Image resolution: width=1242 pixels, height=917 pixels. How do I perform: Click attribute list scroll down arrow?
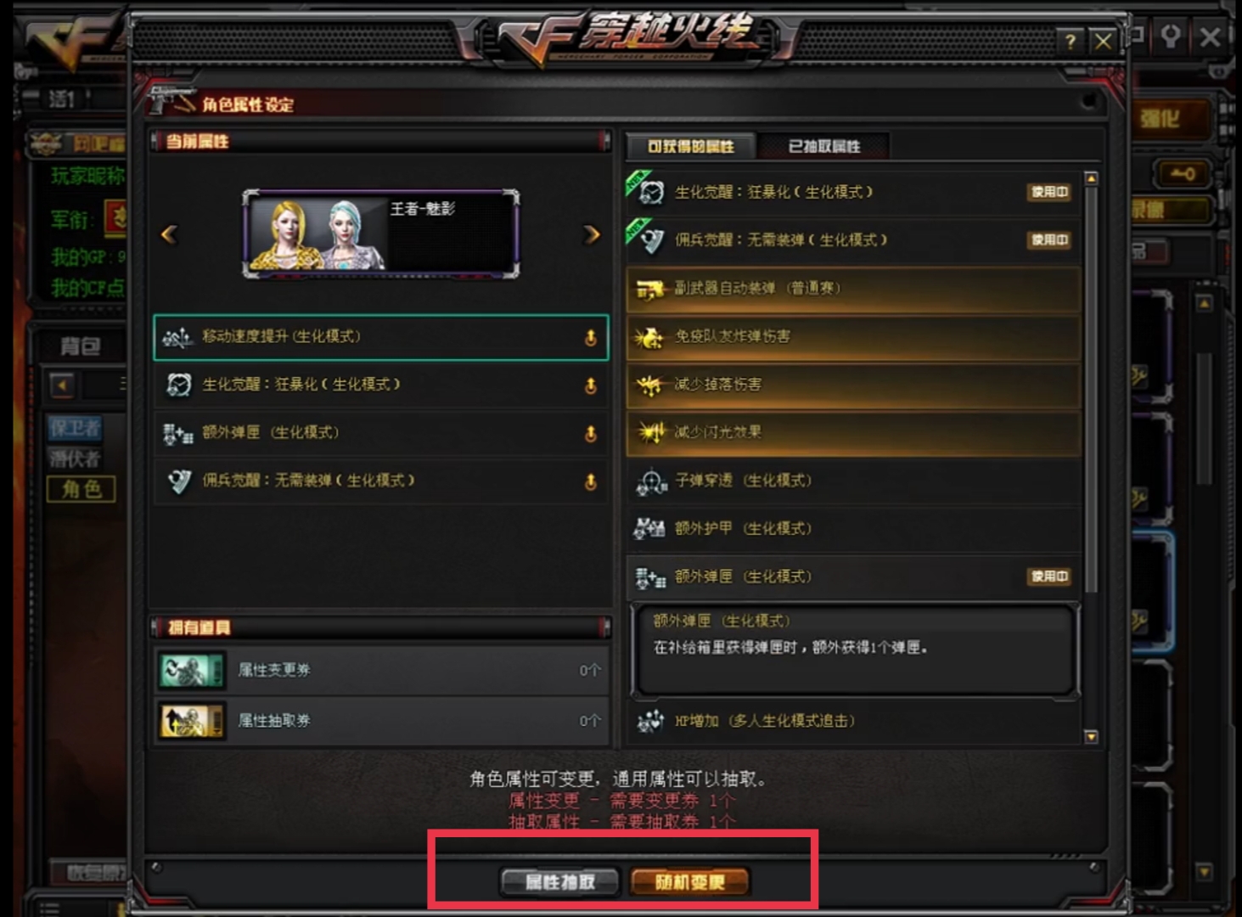tap(1092, 737)
